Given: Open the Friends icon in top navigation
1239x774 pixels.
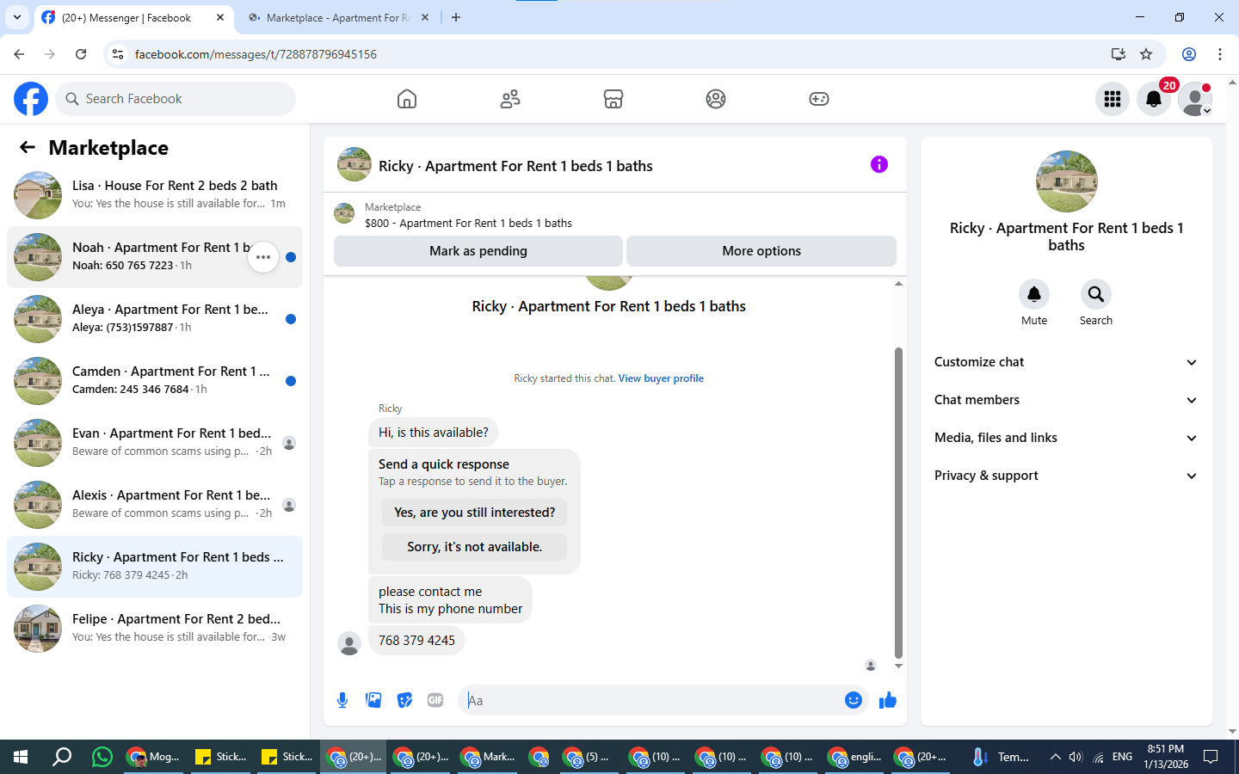Looking at the screenshot, I should [510, 99].
